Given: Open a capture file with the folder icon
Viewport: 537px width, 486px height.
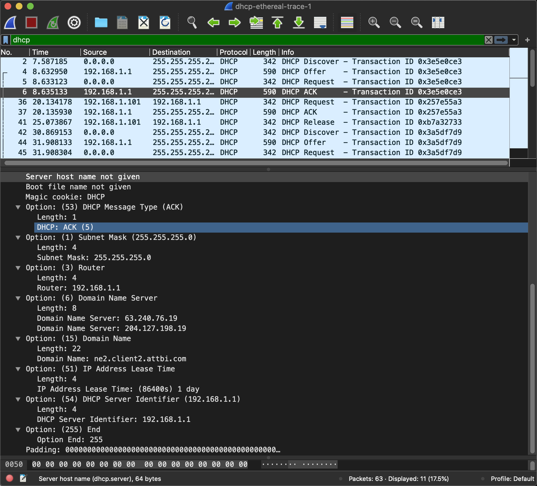Looking at the screenshot, I should click(x=101, y=22).
